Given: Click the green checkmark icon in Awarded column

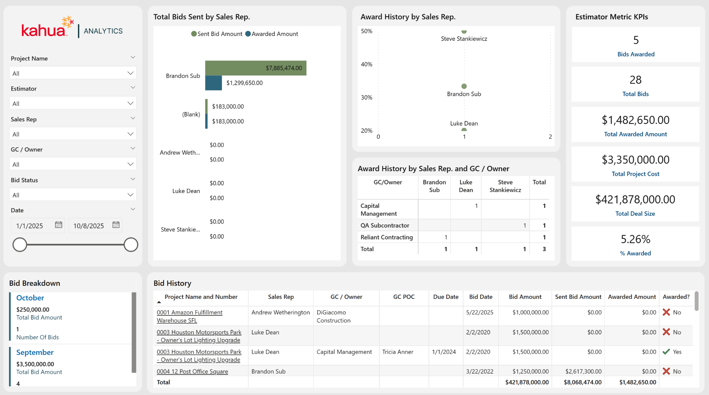Looking at the screenshot, I should 666,352.
